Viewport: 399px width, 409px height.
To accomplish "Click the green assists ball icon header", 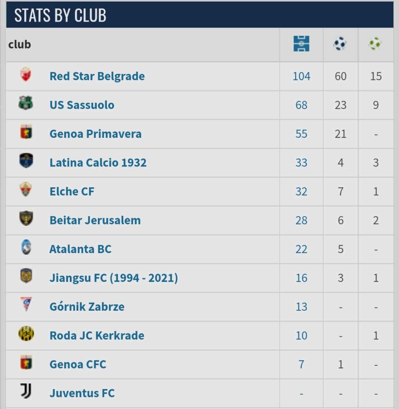I will 375,44.
